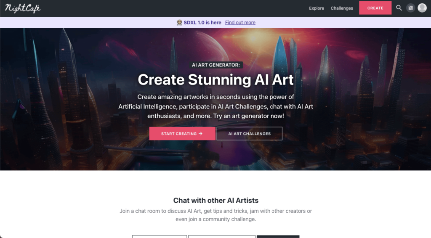Click the SDXL 1.0 is here announcement text
This screenshot has width=431, height=238.
point(202,23)
